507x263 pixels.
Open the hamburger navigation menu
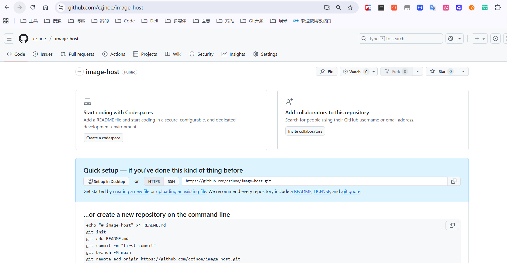click(9, 38)
